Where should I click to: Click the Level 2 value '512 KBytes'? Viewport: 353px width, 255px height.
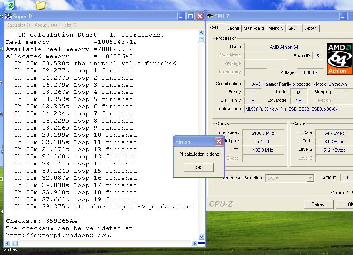tap(334, 150)
